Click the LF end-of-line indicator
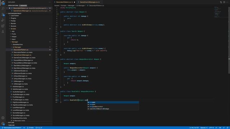This screenshot has height=129, width=230. pos(216,128)
